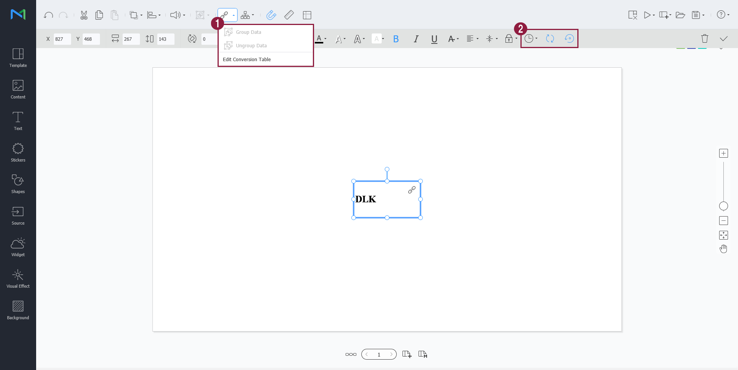Expand the clock schedule dropdown
The image size is (738, 370).
point(531,38)
